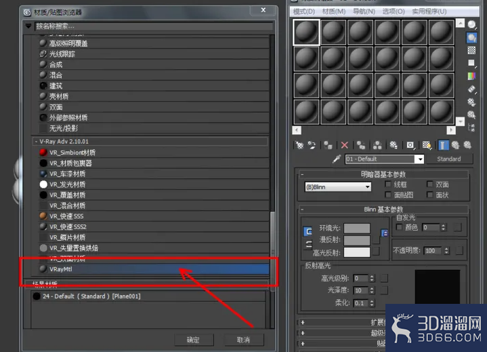Click the Put to Library icon
The height and width of the screenshot is (352, 487).
tap(394, 145)
